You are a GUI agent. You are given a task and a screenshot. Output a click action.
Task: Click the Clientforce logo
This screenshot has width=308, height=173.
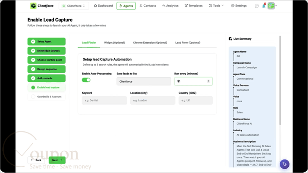pyautogui.click(x=42, y=6)
